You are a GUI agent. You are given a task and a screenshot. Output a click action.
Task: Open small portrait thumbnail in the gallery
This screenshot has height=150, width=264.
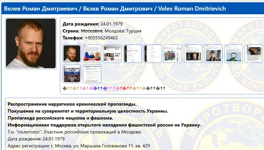coord(72,54)
